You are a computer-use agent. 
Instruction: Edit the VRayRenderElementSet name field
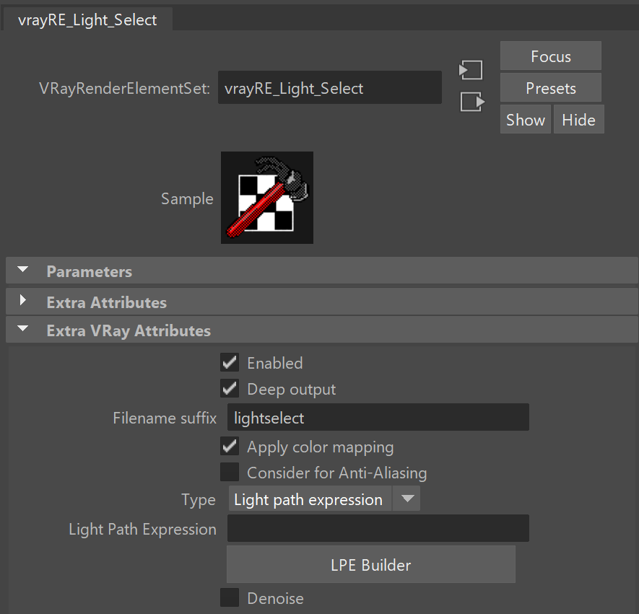click(x=330, y=87)
